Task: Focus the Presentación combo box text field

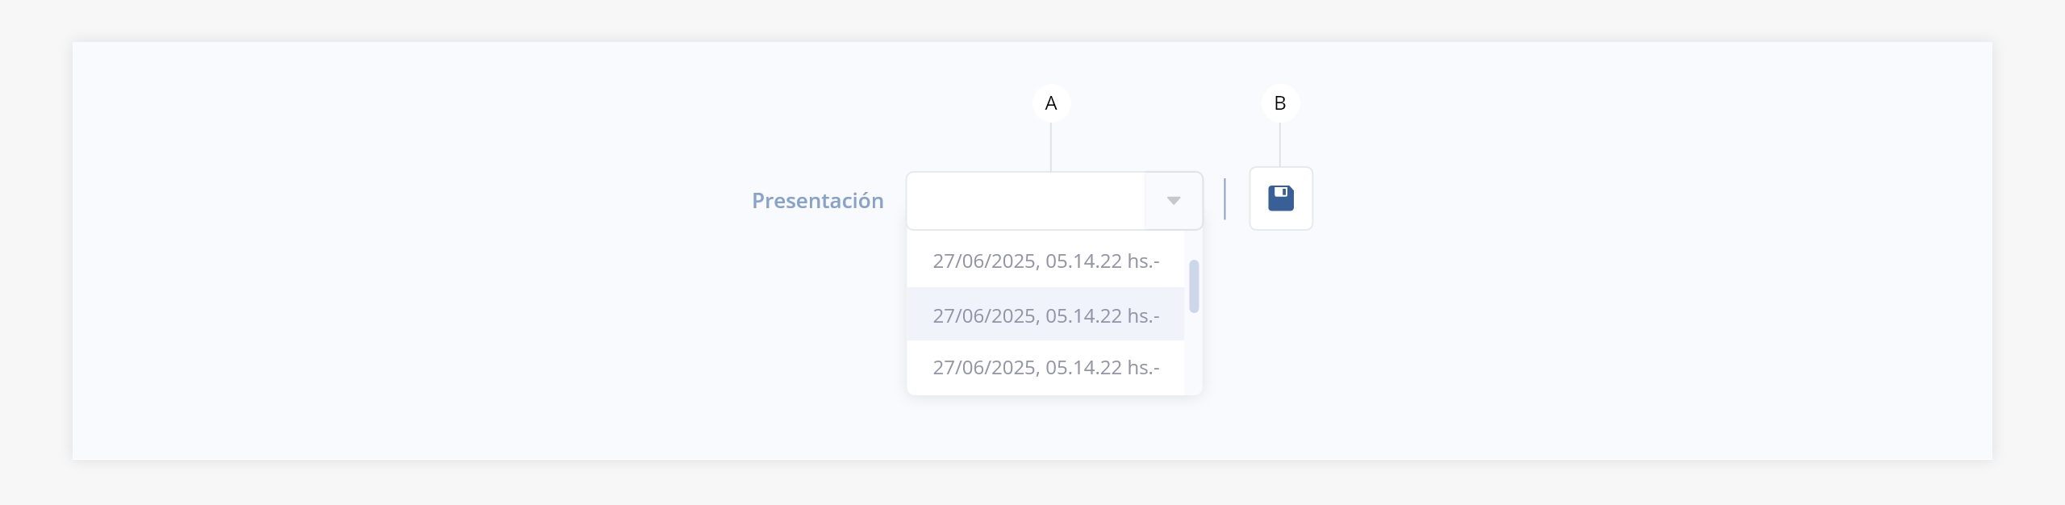Action: click(1025, 201)
